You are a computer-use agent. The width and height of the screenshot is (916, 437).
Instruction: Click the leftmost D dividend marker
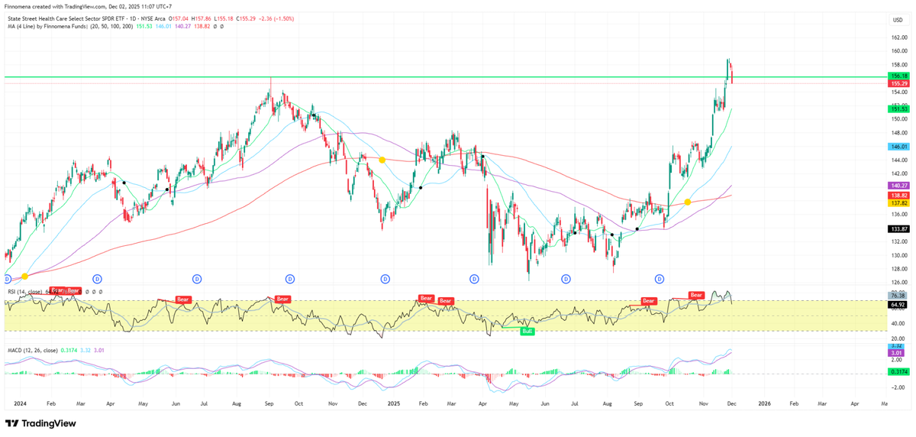(8, 280)
